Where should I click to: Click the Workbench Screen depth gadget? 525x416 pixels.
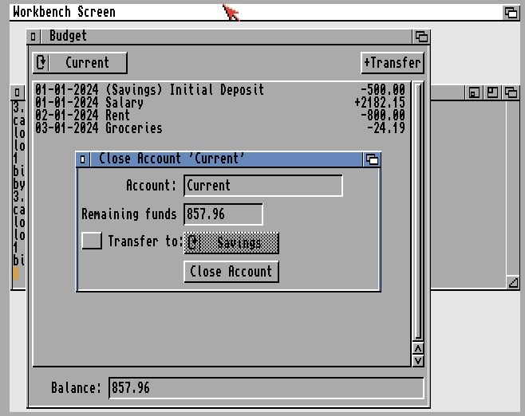pyautogui.click(x=511, y=13)
